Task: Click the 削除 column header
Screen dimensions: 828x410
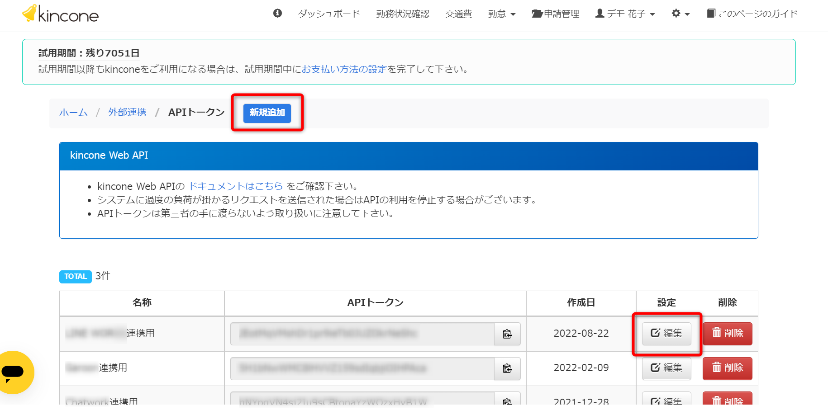Action: pos(728,303)
